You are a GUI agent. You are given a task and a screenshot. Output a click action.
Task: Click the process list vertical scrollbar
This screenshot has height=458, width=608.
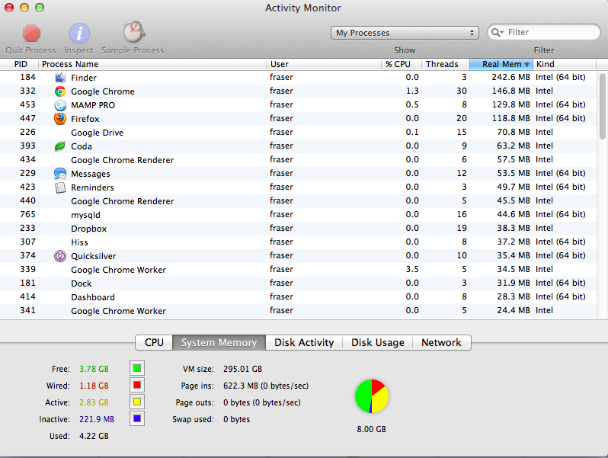pyautogui.click(x=602, y=105)
